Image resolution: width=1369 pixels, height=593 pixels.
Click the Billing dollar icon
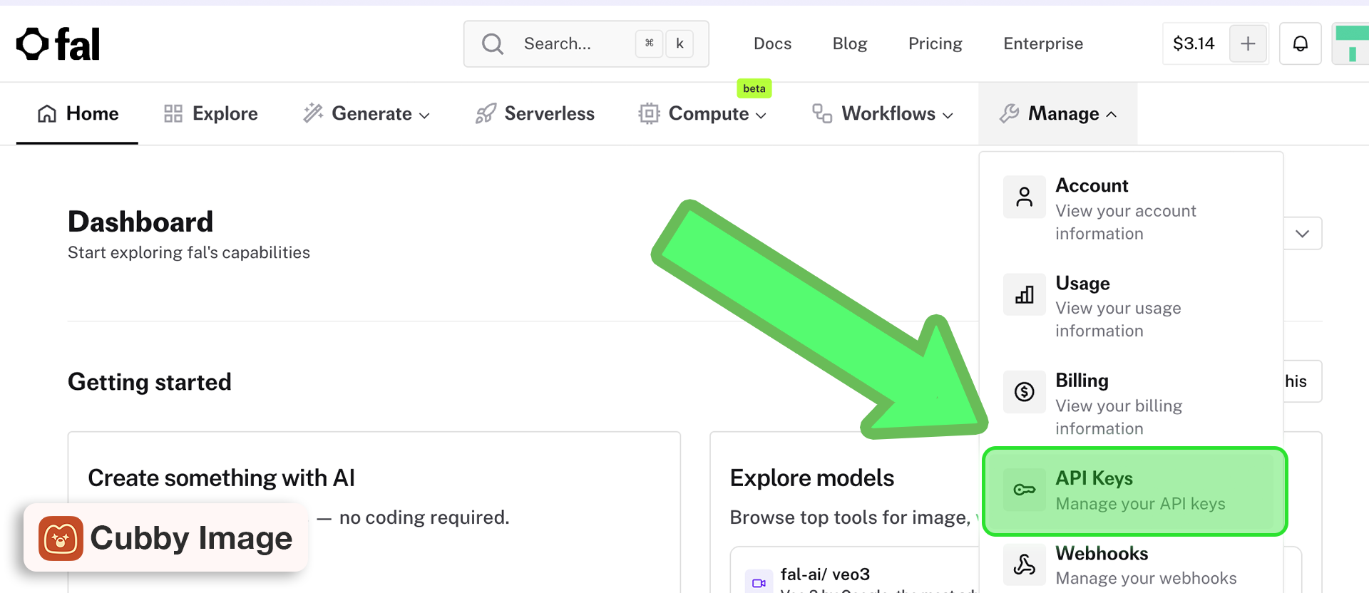[1025, 391]
